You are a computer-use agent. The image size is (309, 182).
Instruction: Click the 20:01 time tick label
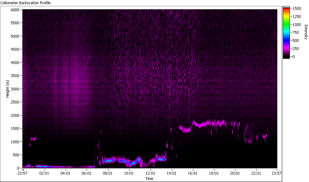pos(235,173)
